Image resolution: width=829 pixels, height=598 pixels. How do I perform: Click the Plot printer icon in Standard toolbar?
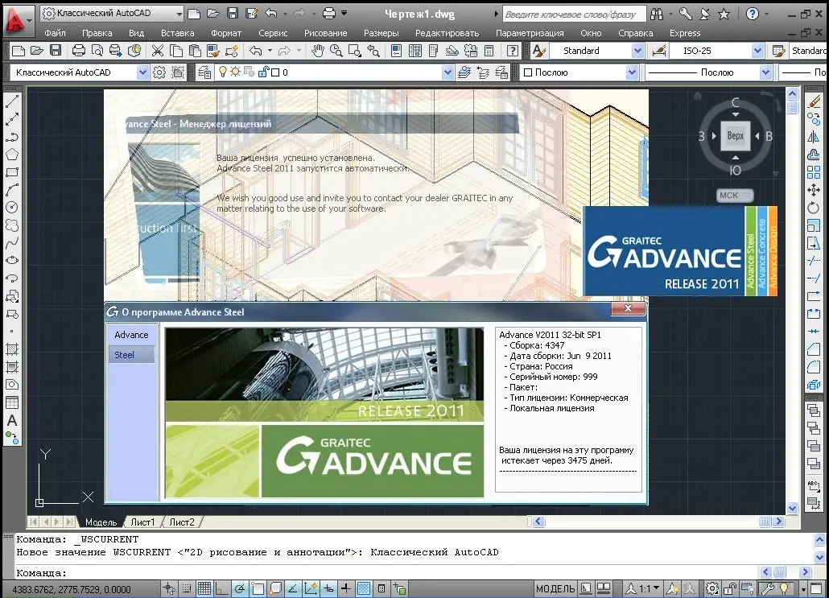click(78, 51)
